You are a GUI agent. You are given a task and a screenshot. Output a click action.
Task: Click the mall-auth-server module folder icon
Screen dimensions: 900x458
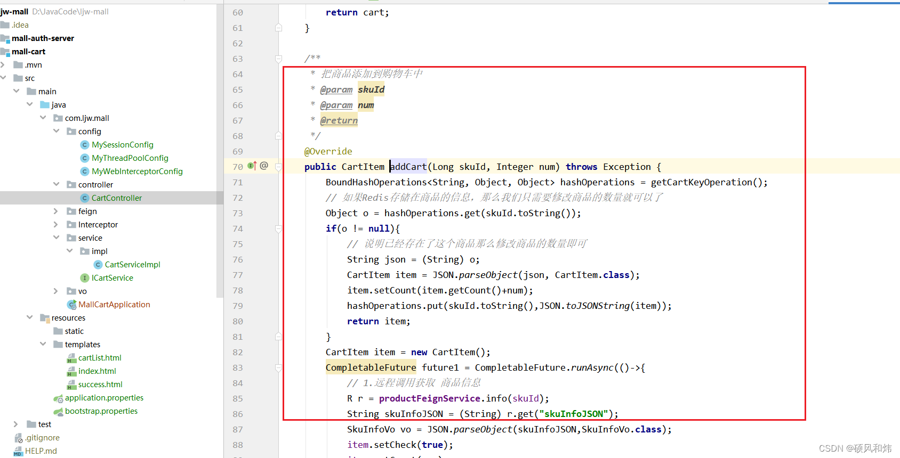point(5,38)
